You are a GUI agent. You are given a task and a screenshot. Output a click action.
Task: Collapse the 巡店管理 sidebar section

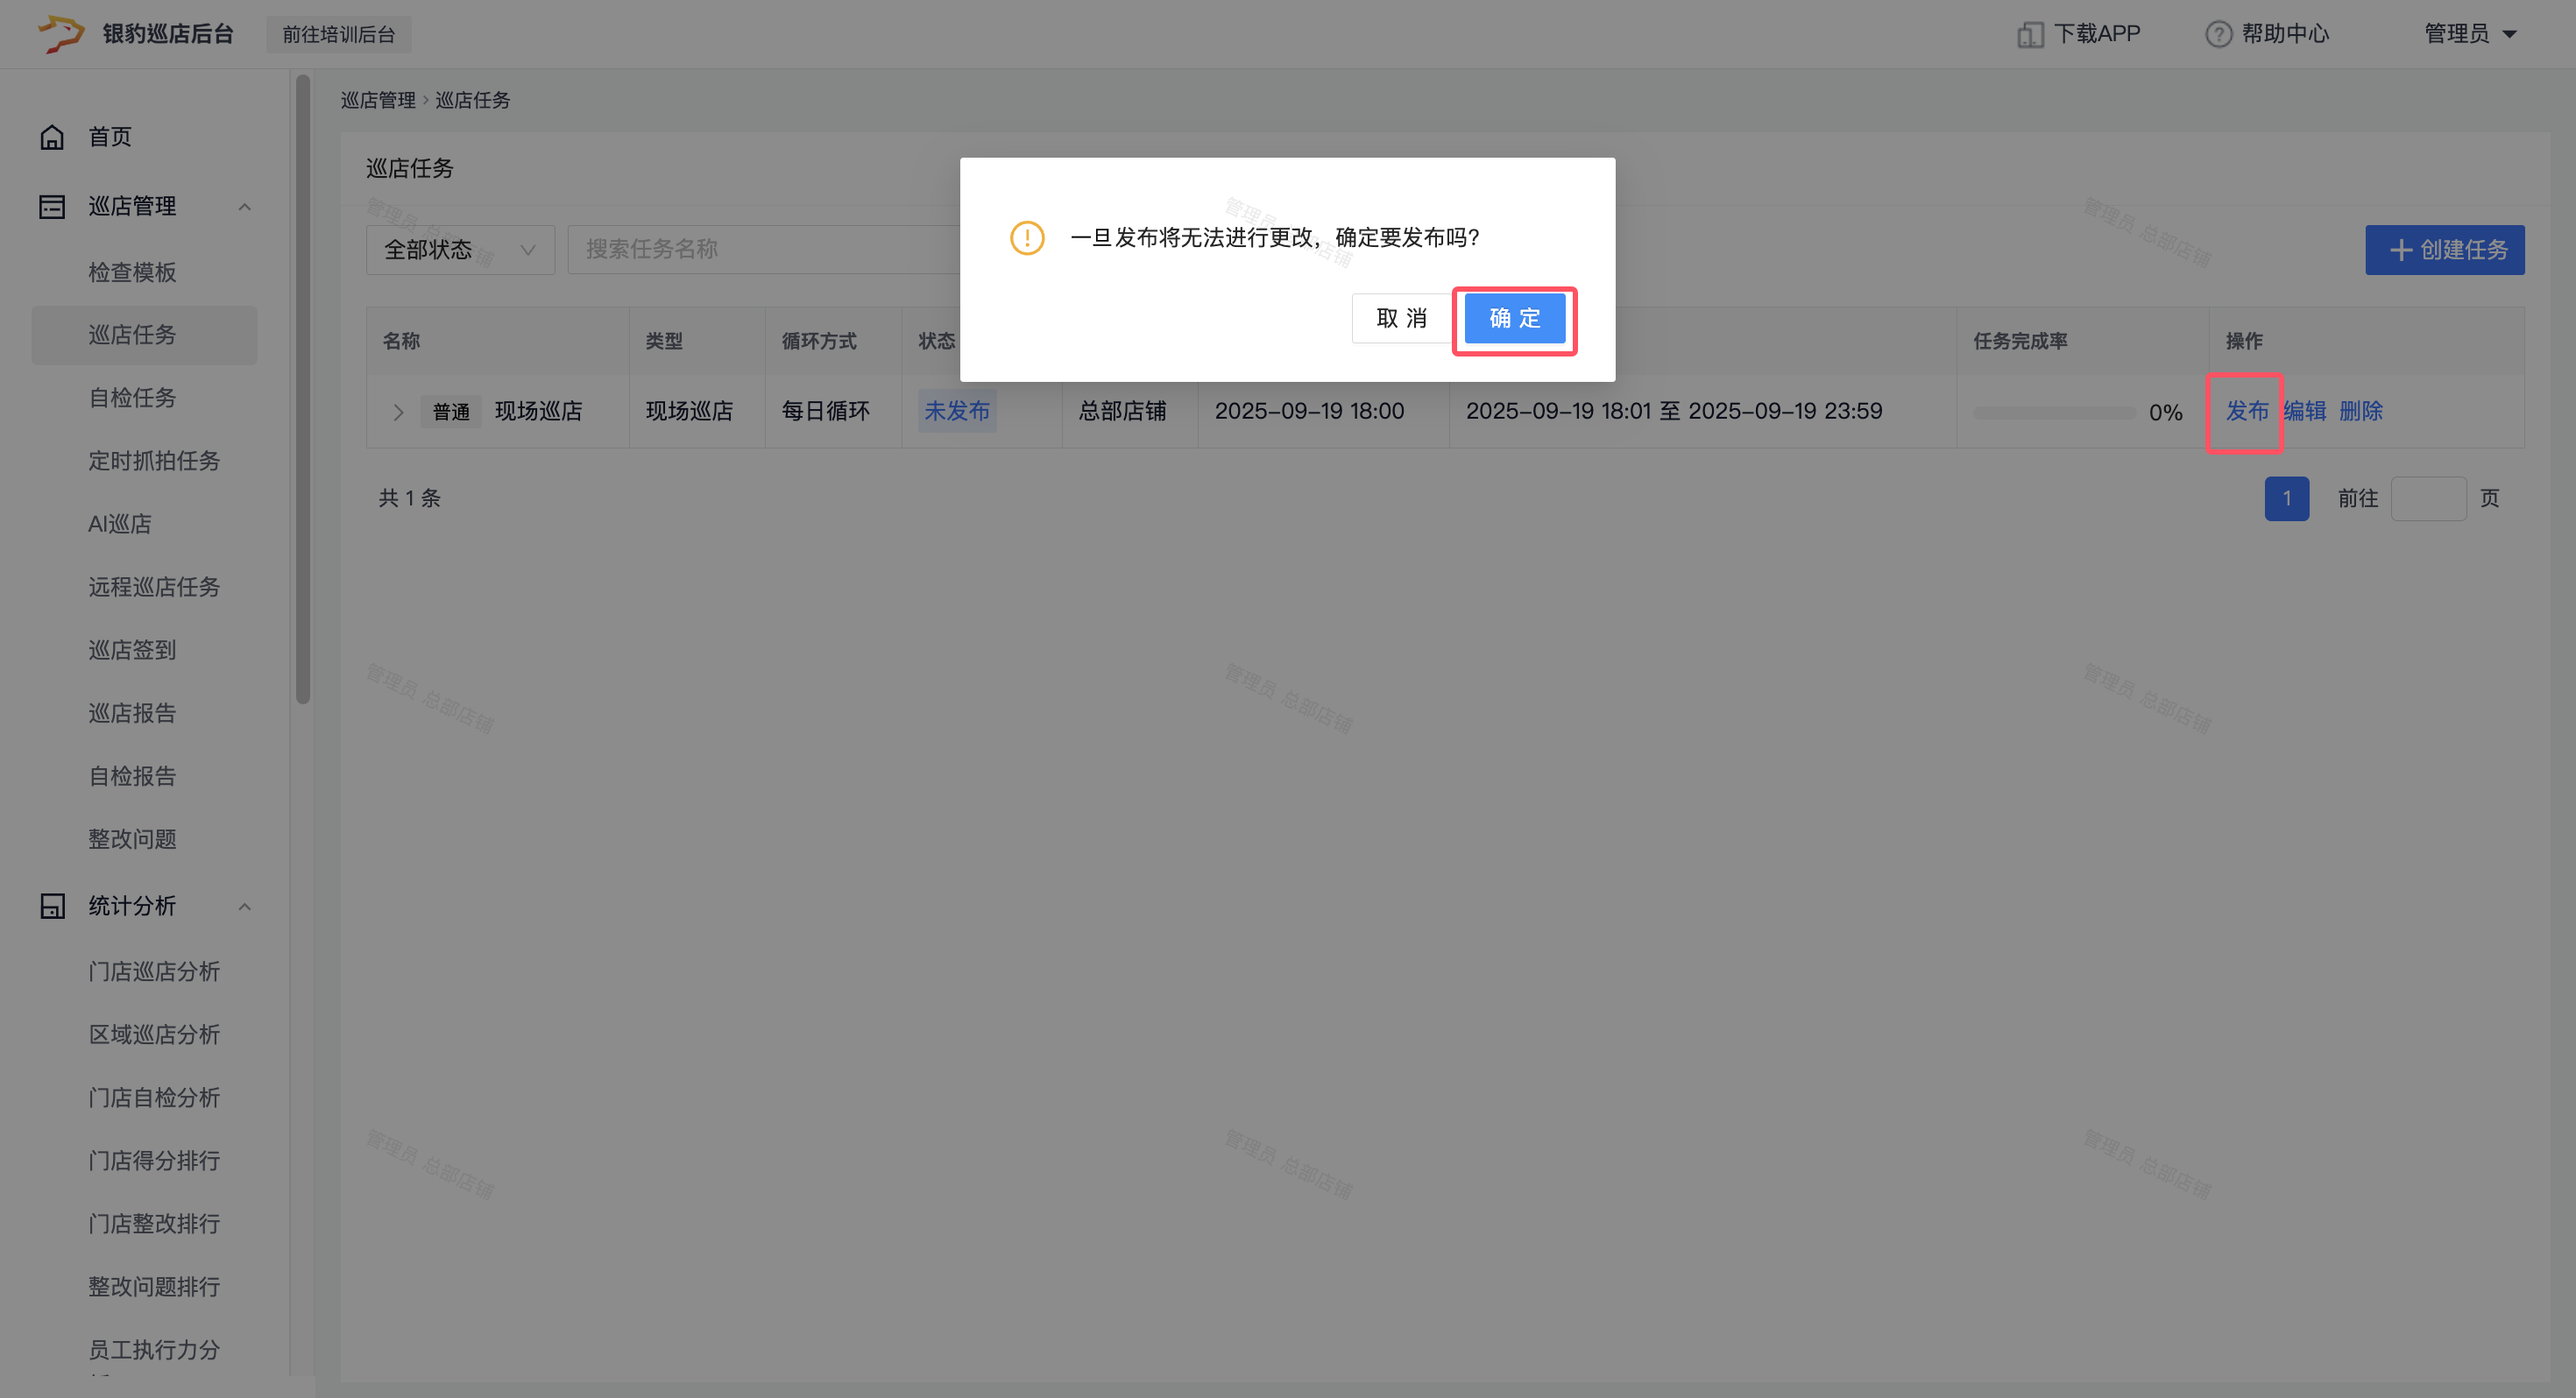pos(244,206)
